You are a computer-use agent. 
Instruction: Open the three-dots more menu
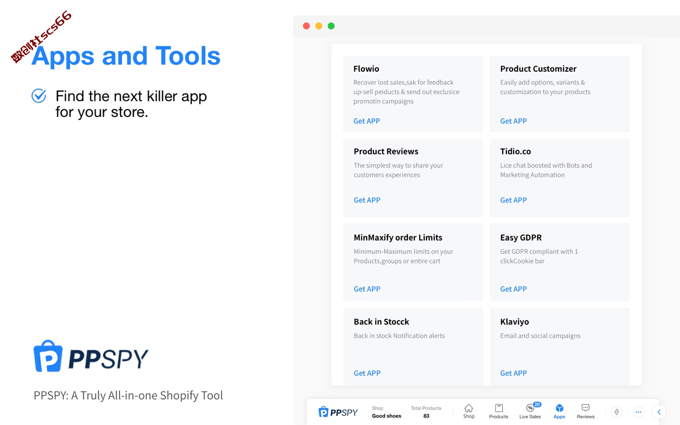tap(639, 412)
